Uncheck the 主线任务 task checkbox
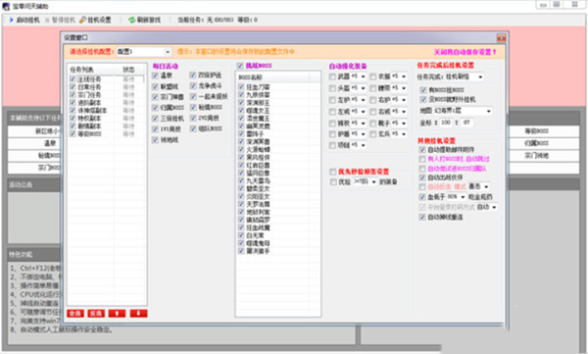This screenshot has height=354, width=588. pos(73,79)
